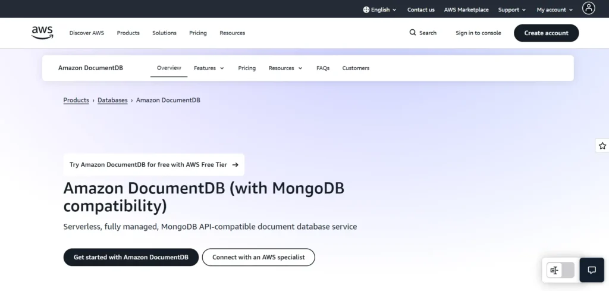Click Get started with Amazon DocumentDB
The image size is (609, 291).
(x=131, y=257)
